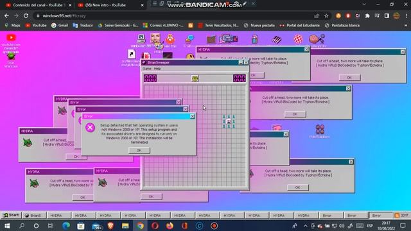
Task: Click the pink X error icon in the Error dialog
Action: point(90,128)
